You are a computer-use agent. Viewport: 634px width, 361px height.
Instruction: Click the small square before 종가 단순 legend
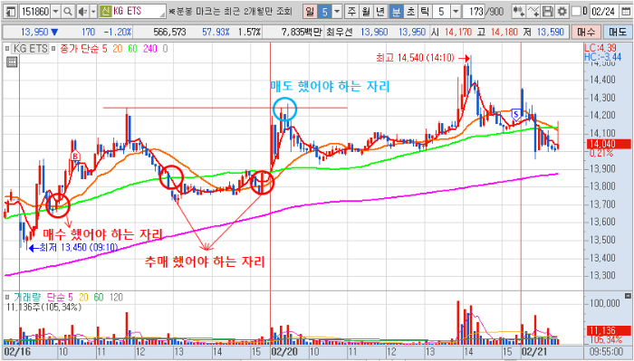tap(54, 49)
